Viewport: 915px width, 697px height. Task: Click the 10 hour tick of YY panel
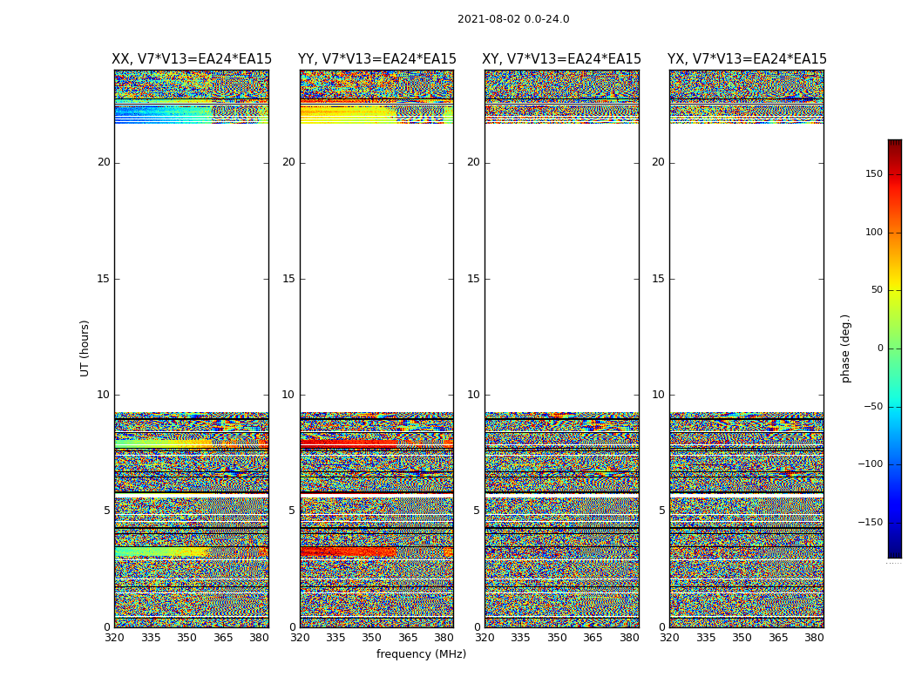pyautogui.click(x=288, y=395)
